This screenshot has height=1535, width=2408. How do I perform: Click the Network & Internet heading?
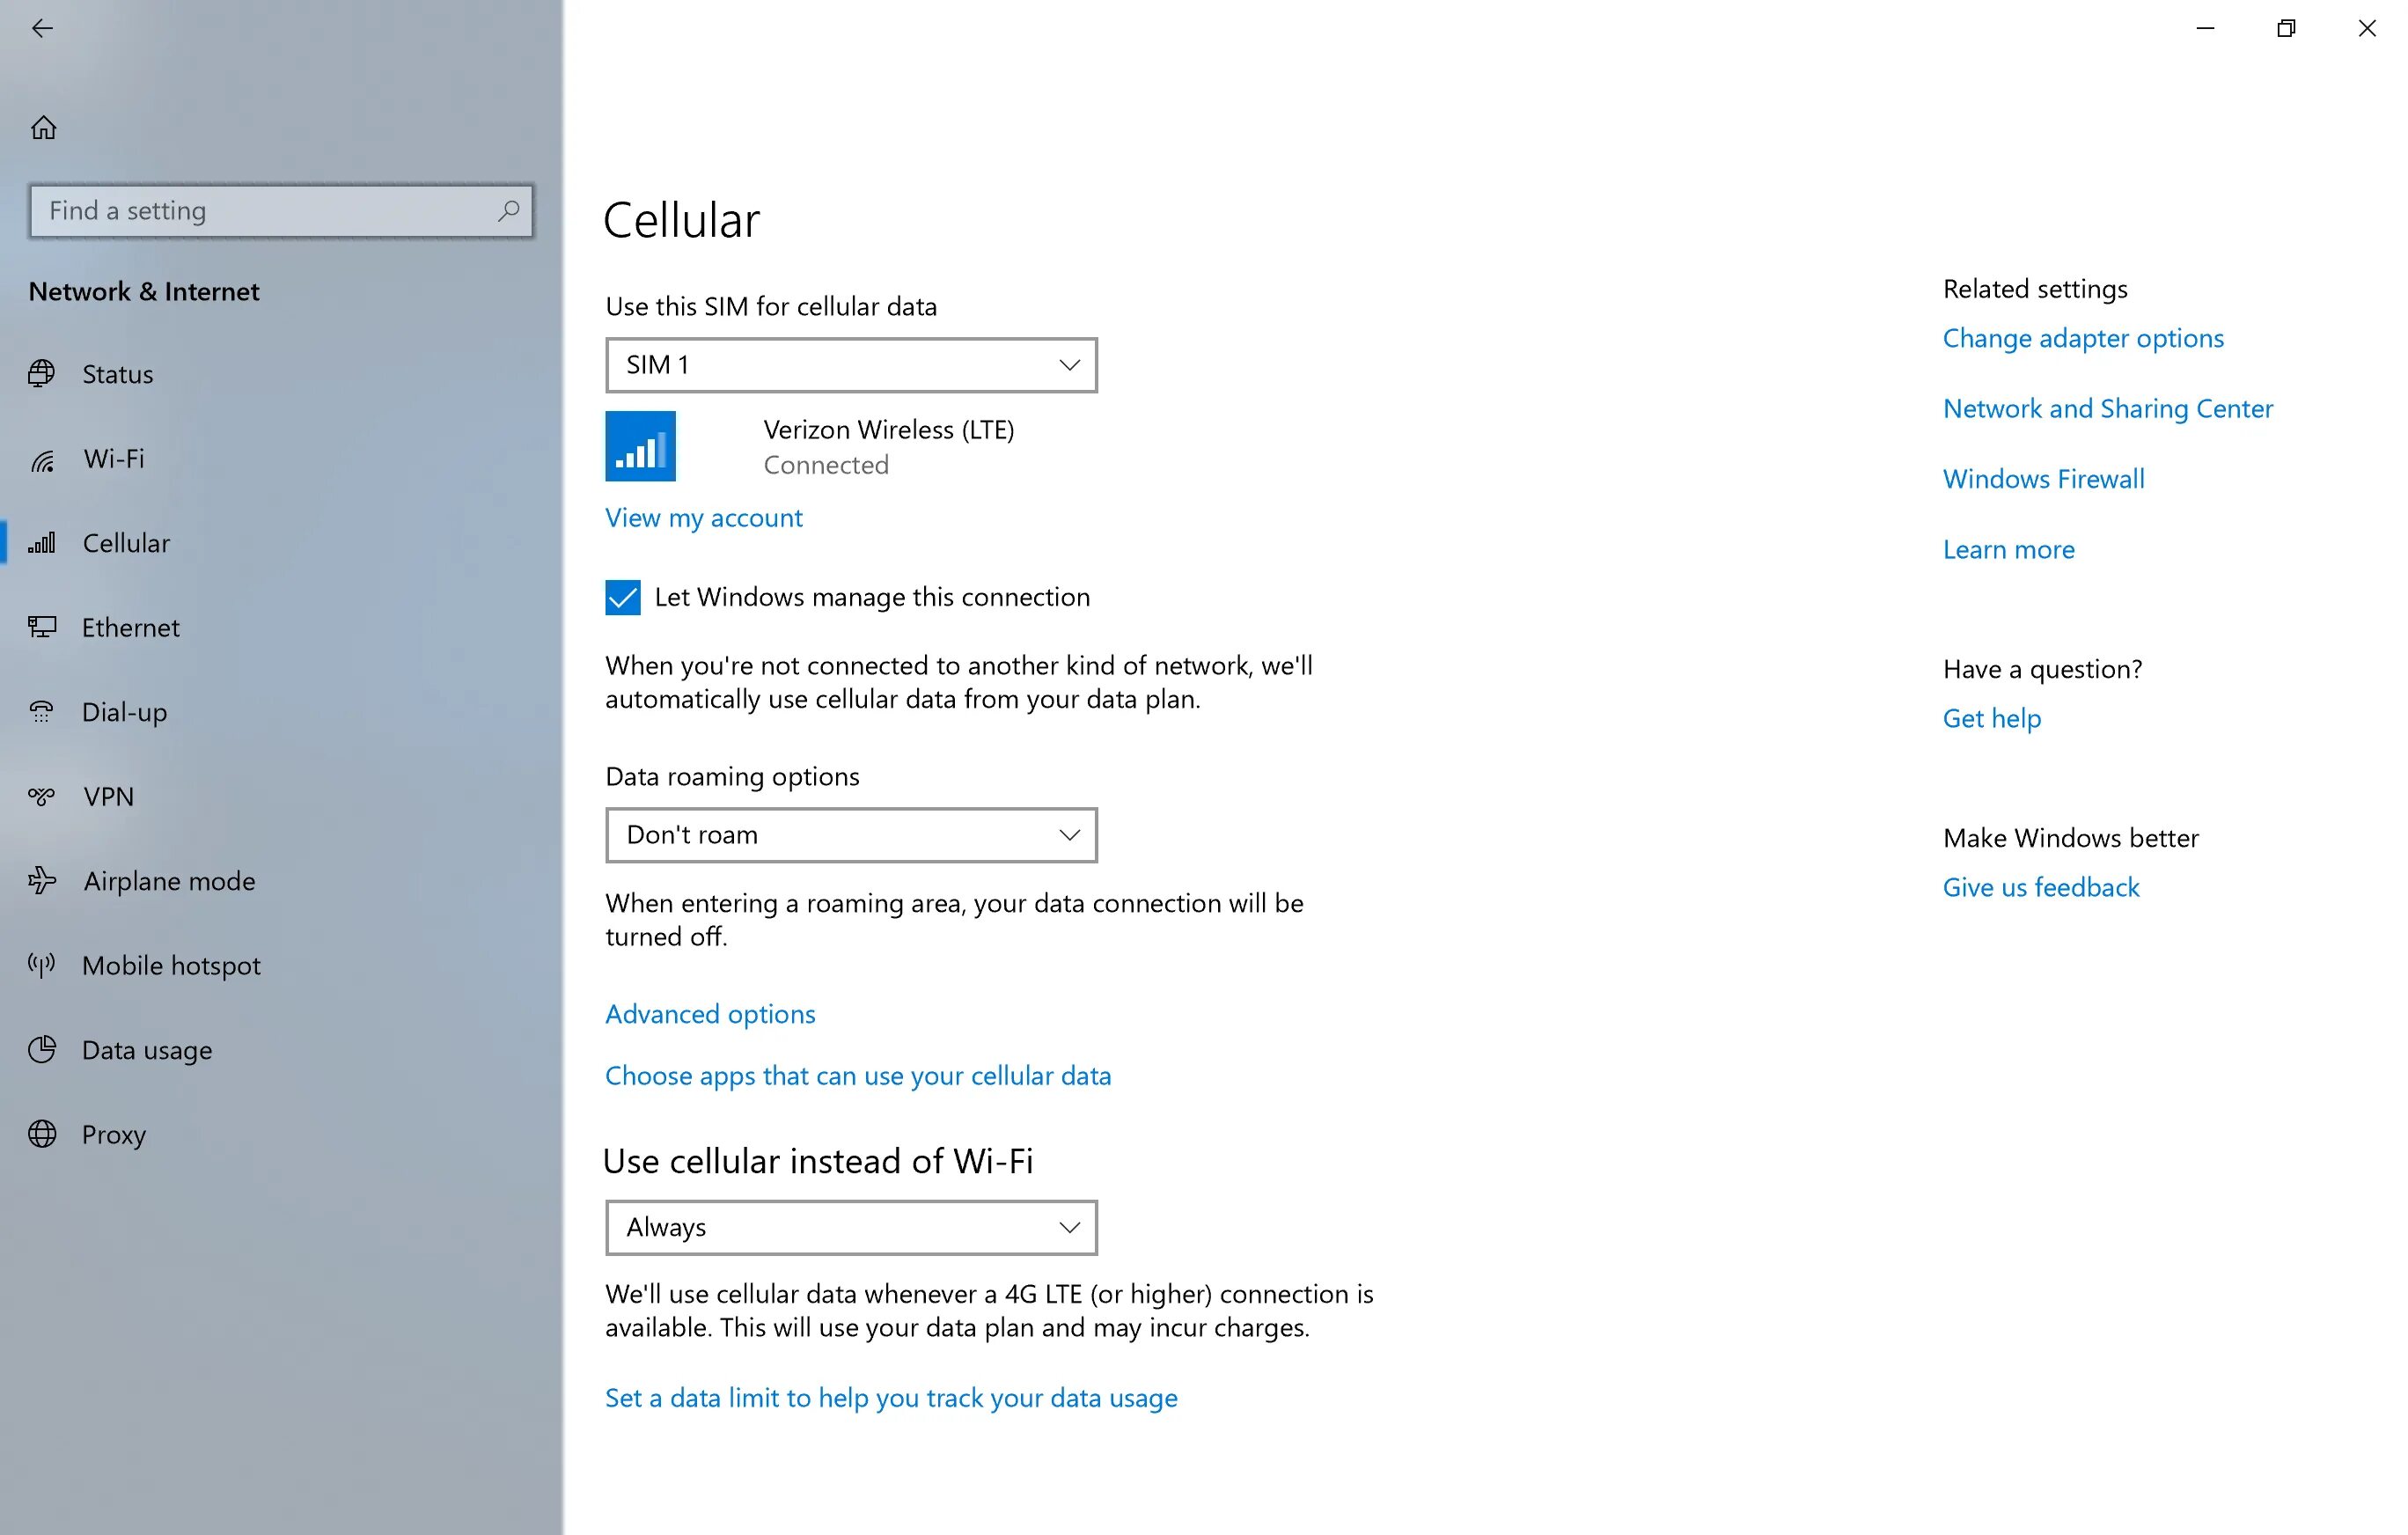tap(144, 291)
